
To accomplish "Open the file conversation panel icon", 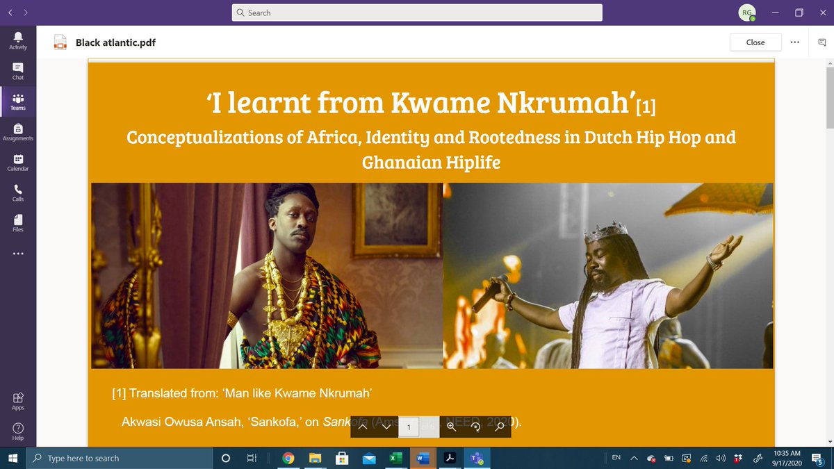I will pos(821,42).
